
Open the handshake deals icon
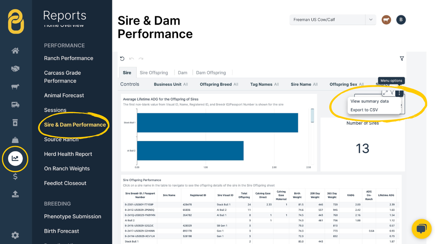pos(15,69)
